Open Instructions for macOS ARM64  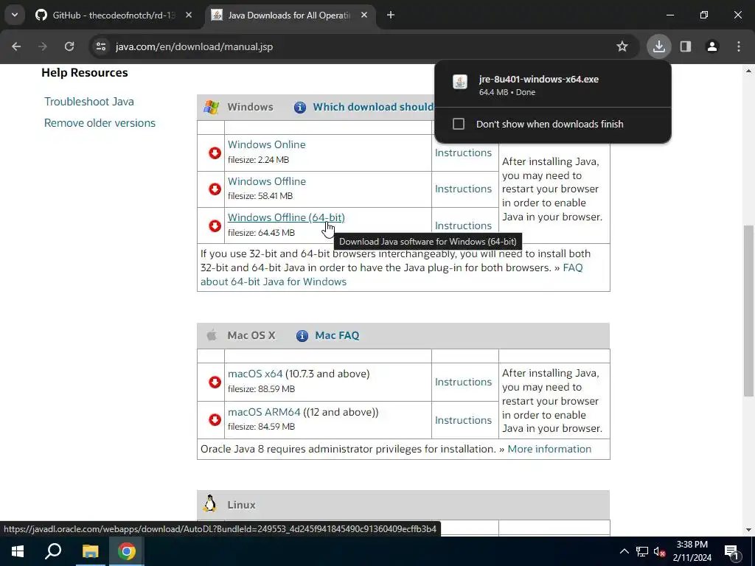tap(463, 420)
